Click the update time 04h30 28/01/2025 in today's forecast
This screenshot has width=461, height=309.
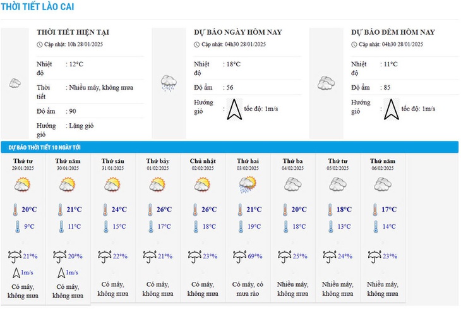coord(245,44)
